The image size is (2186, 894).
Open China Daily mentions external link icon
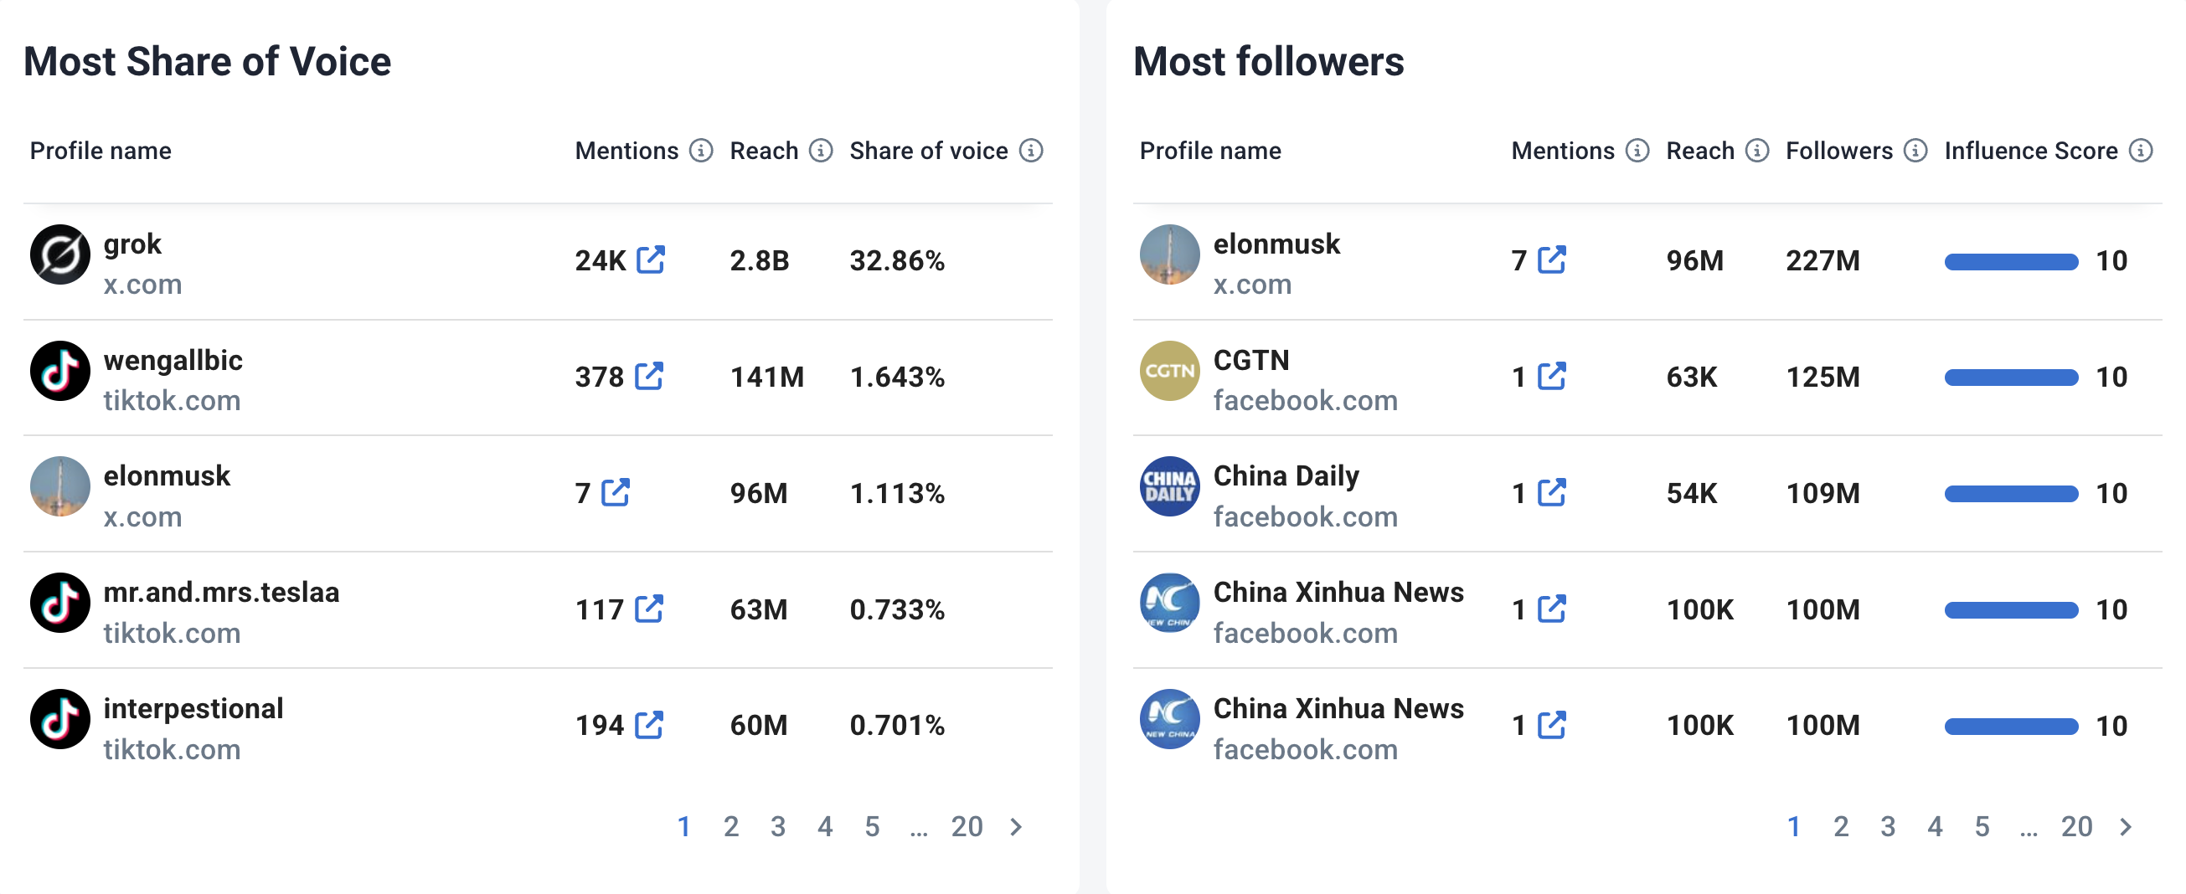1551,493
